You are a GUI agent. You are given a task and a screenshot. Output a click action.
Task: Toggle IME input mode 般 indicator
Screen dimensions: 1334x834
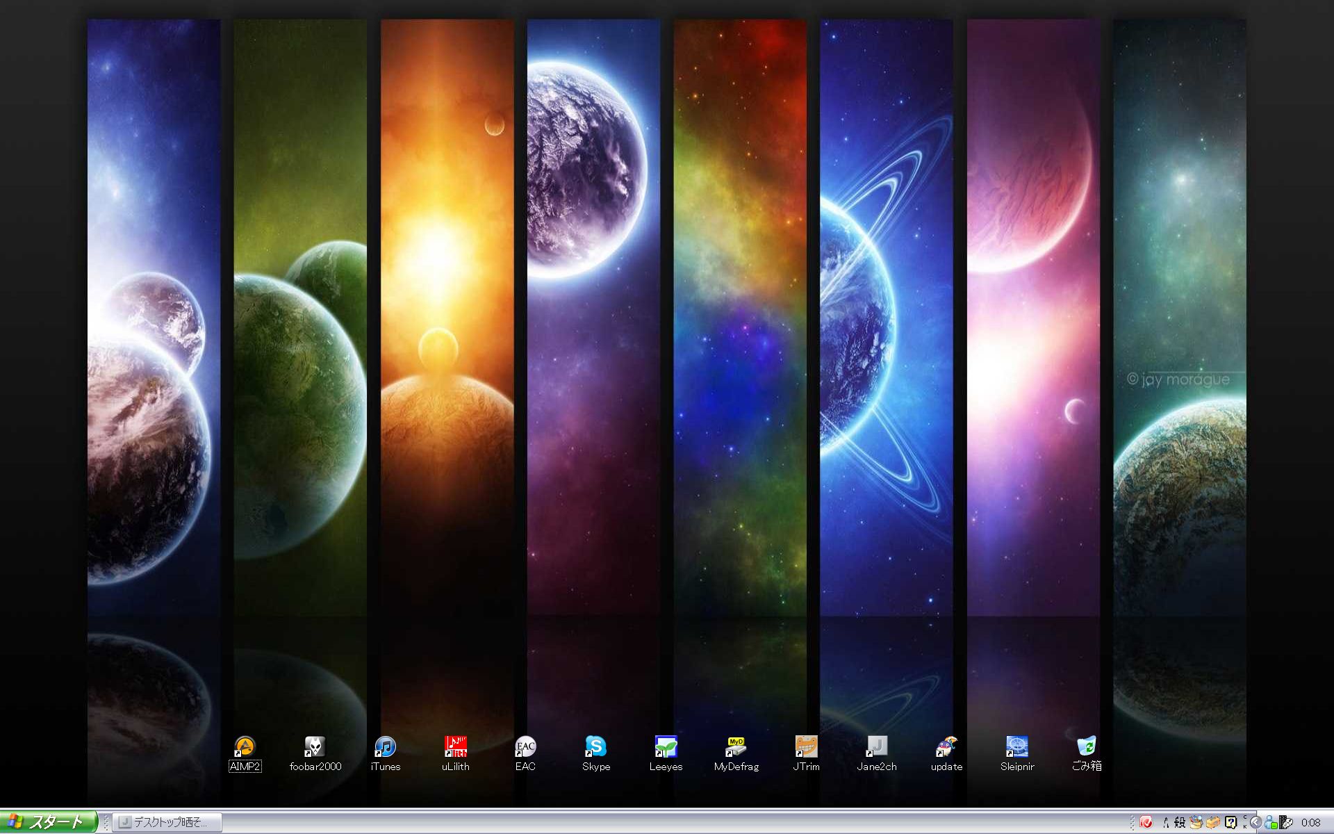coord(1180,823)
